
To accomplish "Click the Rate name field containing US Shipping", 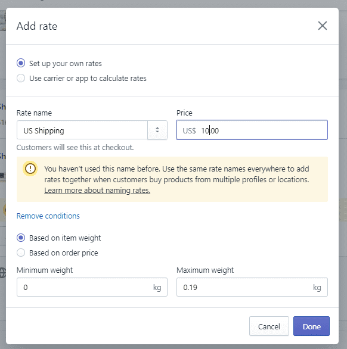I will pos(82,130).
